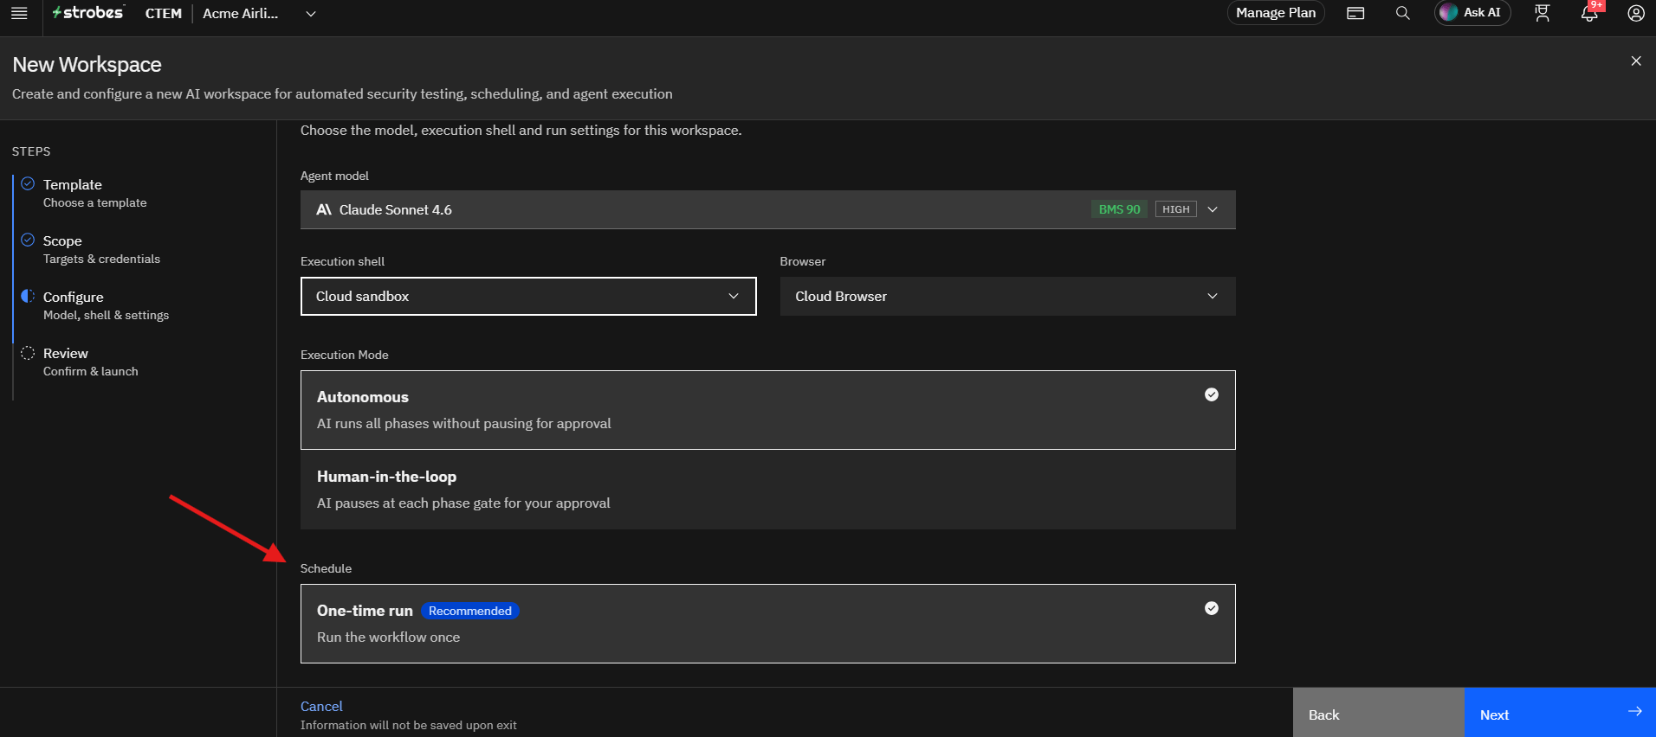Click the Anthropic logo beside Claude Sonnet 4.6
Image resolution: width=1656 pixels, height=737 pixels.
324,209
